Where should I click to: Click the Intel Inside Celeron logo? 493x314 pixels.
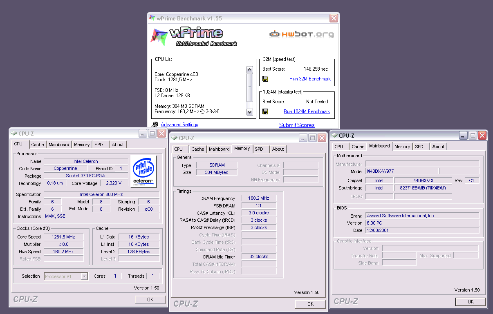tap(143, 171)
